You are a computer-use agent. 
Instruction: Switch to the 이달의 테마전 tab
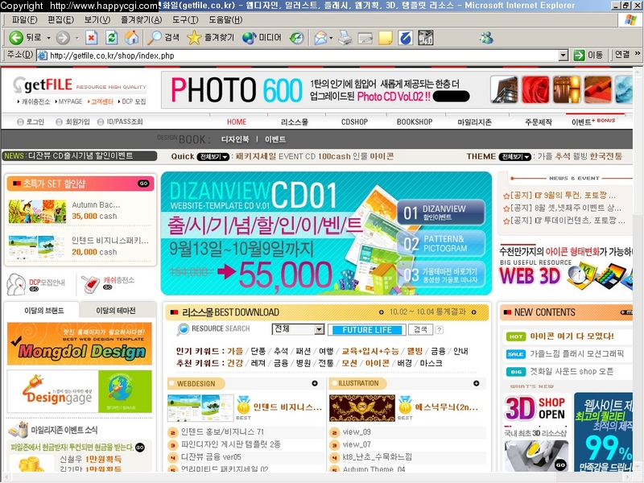click(116, 310)
